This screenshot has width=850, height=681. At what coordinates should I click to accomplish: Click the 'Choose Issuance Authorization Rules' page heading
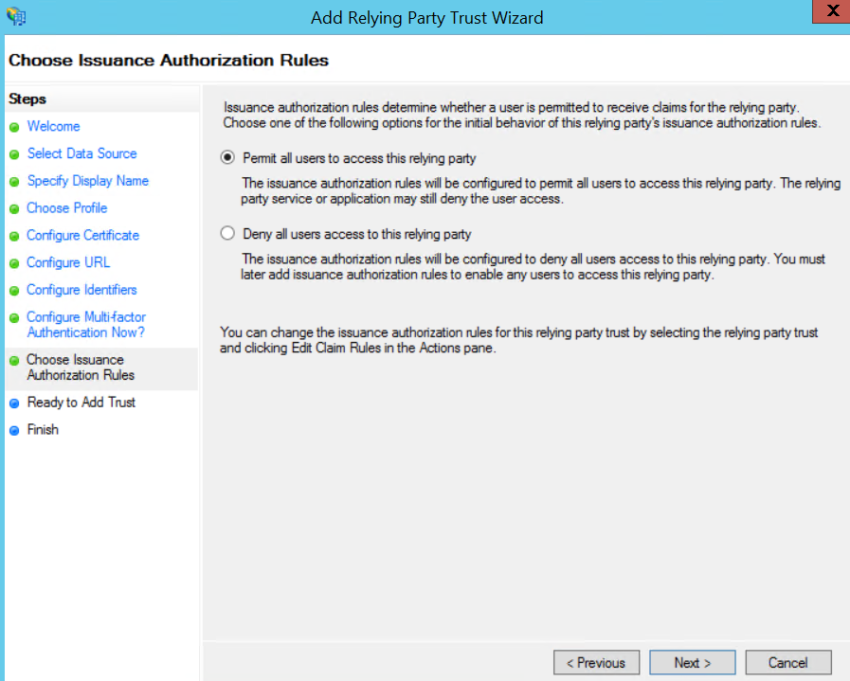pos(169,60)
